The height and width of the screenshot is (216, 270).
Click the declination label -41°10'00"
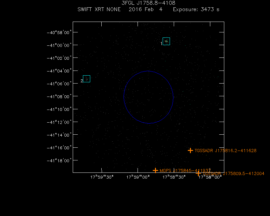click(59, 109)
